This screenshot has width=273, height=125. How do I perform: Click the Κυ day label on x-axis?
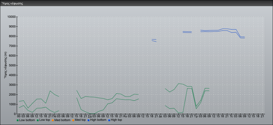pos(125,116)
